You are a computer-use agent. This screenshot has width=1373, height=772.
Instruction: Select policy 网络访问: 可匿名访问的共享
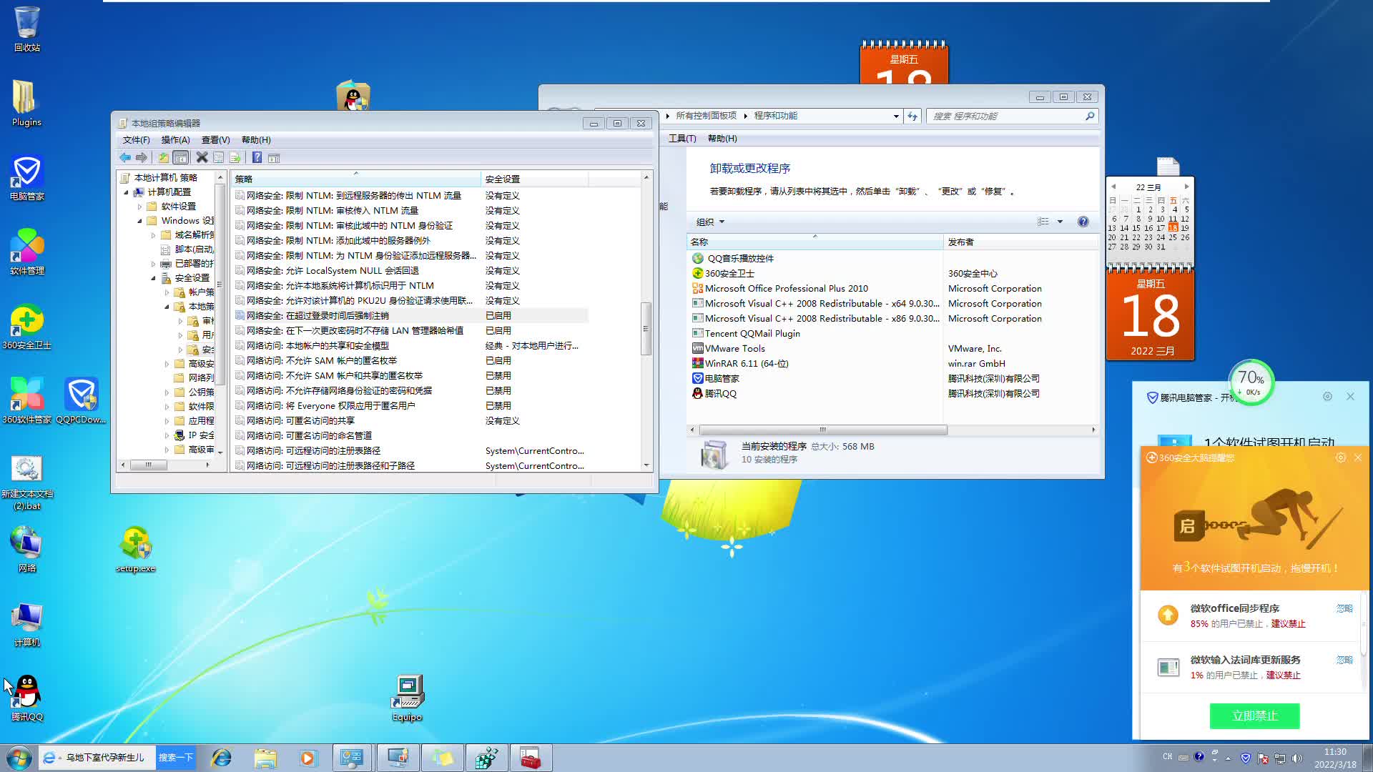tap(411, 421)
